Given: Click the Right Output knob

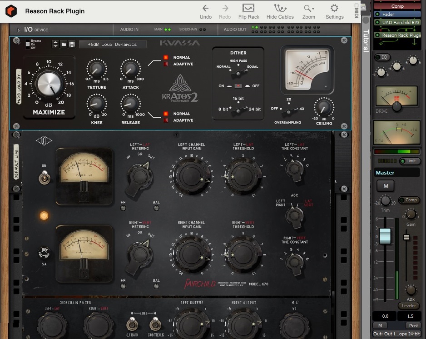Looking at the screenshot, I should 243,324.
